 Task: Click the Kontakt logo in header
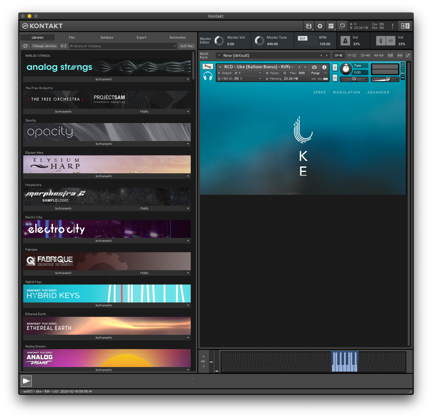point(42,26)
